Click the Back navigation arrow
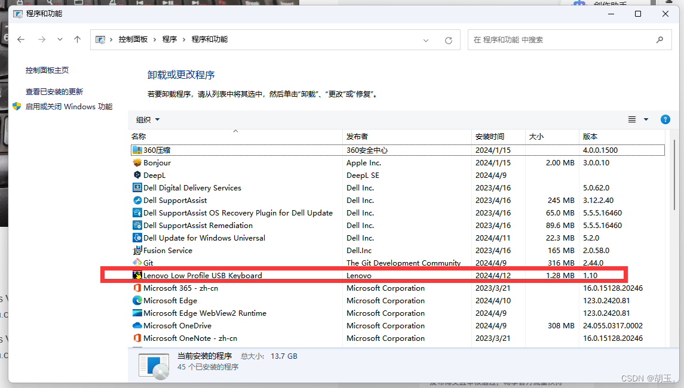This screenshot has width=684, height=388. 21,39
